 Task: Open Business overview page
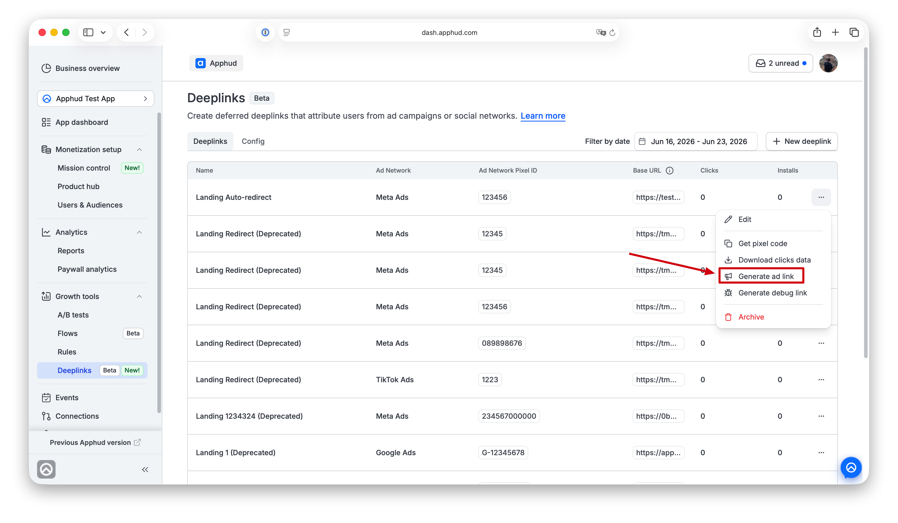80,68
